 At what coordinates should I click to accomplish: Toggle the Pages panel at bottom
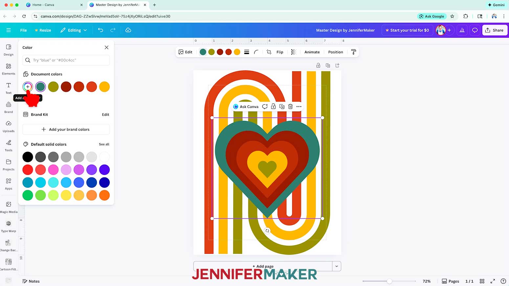tap(450, 281)
